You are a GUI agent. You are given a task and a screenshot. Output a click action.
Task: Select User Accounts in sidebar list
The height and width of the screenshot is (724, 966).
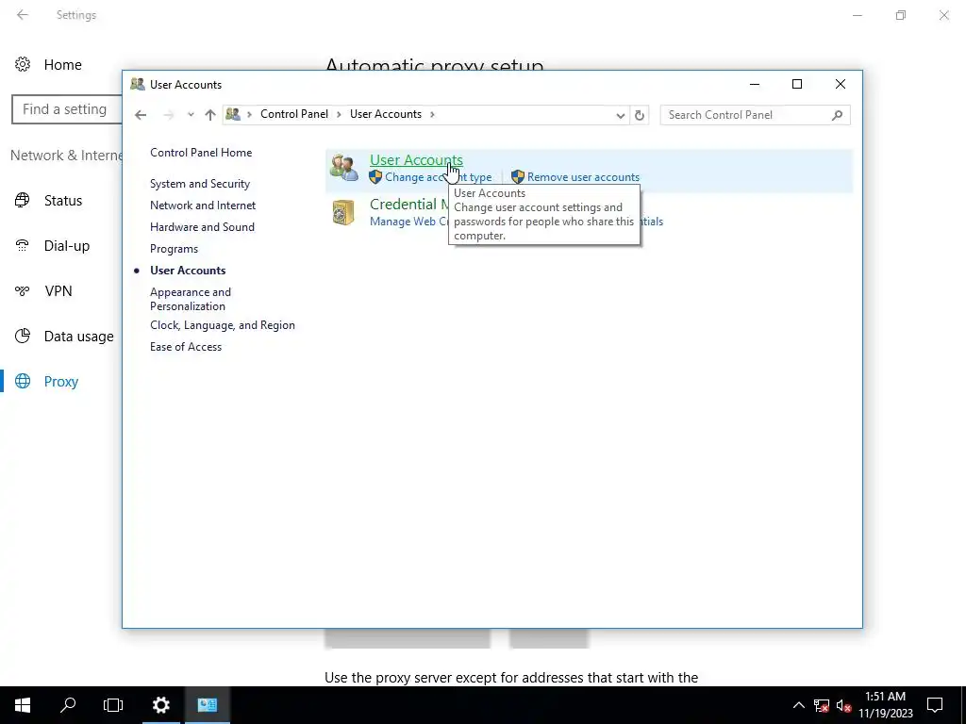pyautogui.click(x=188, y=271)
